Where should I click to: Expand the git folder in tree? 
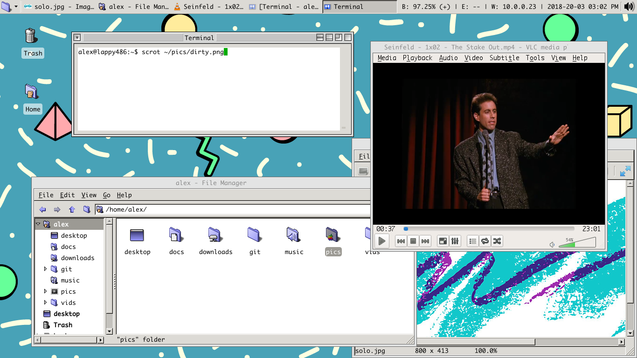click(45, 269)
